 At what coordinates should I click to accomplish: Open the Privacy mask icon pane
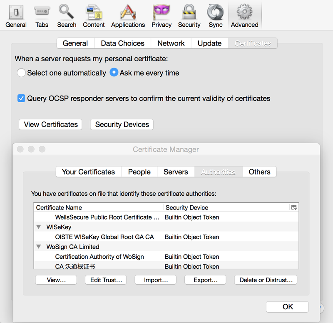[162, 16]
